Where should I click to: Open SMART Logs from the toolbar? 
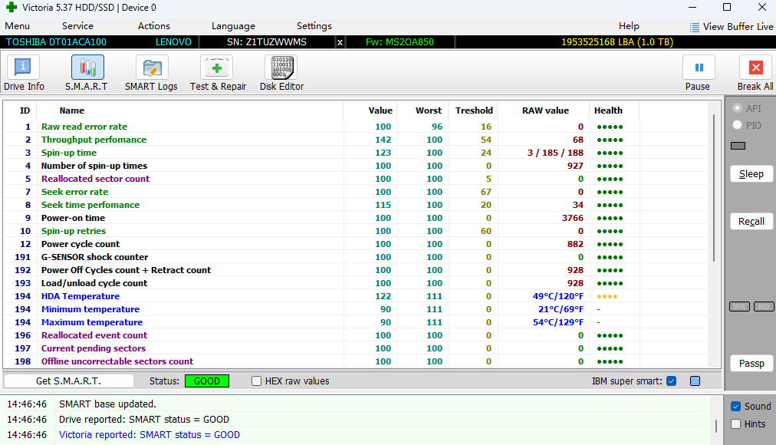151,68
